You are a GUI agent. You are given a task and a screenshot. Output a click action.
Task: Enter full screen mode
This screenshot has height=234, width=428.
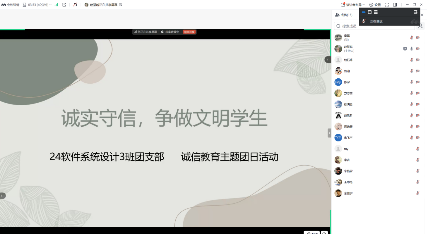pos(387,5)
